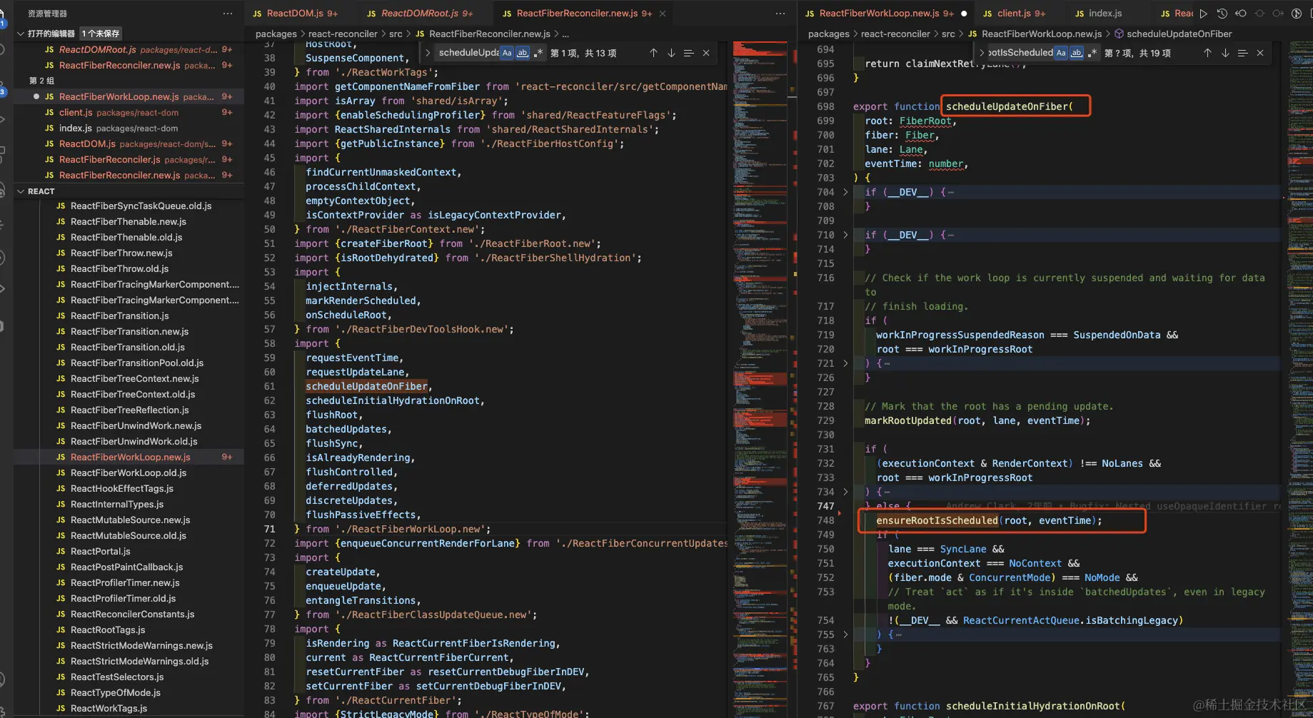The height and width of the screenshot is (718, 1313).
Task: Select the ReactFiberReconciler.new.js tab
Action: tap(583, 14)
